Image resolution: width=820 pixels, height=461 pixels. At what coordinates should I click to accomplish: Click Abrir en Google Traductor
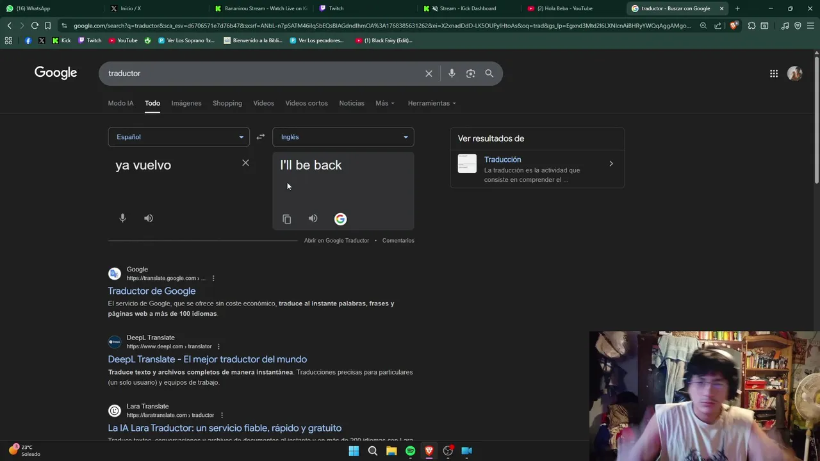click(x=336, y=241)
